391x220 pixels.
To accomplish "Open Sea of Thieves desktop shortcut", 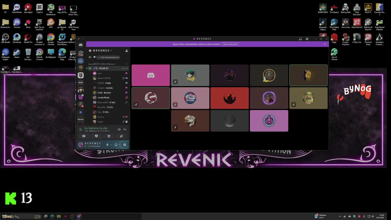I will [x=334, y=54].
